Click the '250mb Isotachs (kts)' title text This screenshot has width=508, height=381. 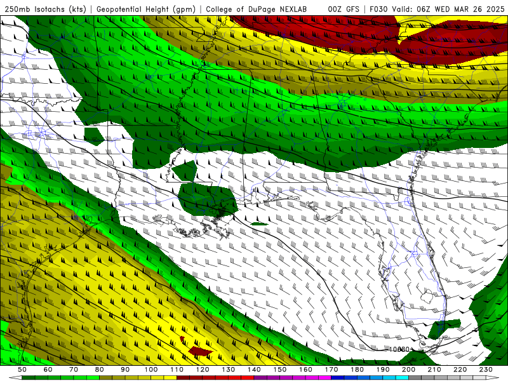tap(46, 10)
